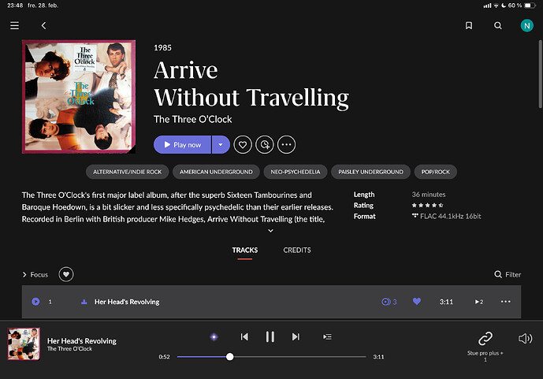The height and width of the screenshot is (379, 543).
Task: Pause playback
Action: 270,336
